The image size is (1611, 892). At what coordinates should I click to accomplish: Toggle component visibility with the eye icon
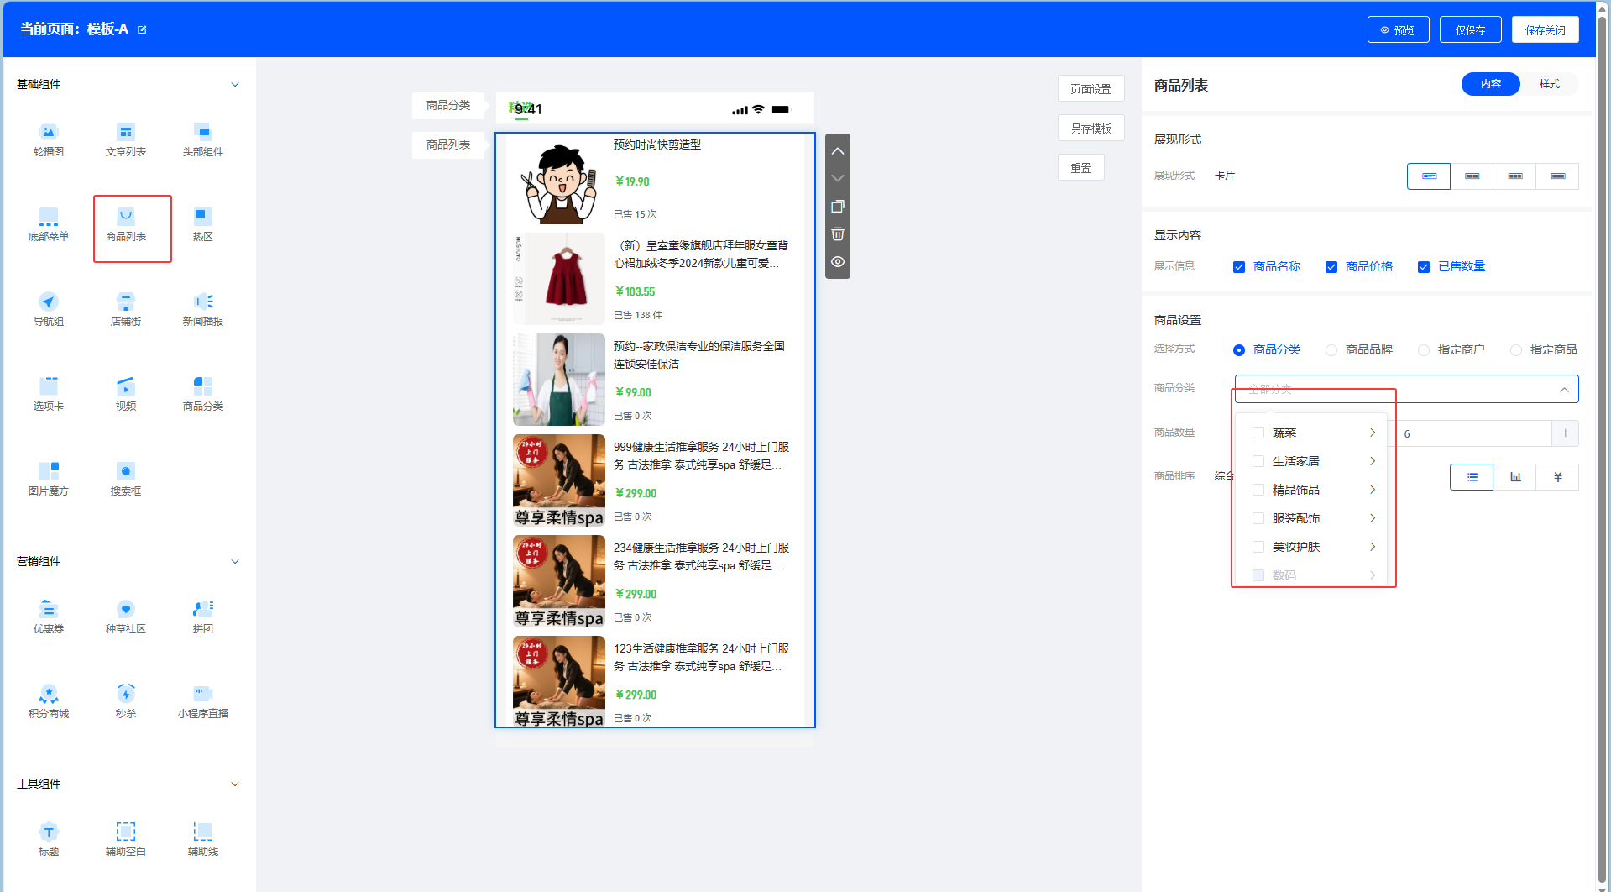pos(838,262)
